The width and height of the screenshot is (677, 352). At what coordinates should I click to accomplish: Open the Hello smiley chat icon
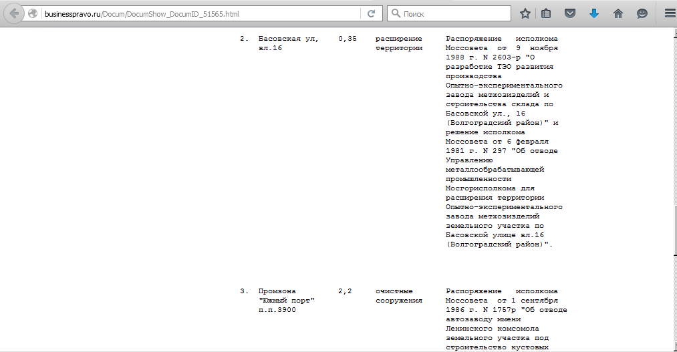tap(642, 13)
